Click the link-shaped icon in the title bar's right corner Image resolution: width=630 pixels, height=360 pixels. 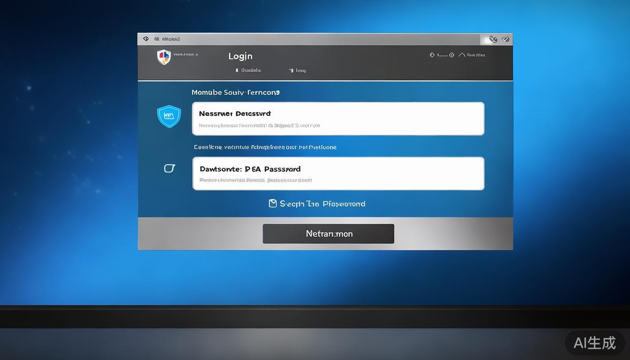pos(493,39)
